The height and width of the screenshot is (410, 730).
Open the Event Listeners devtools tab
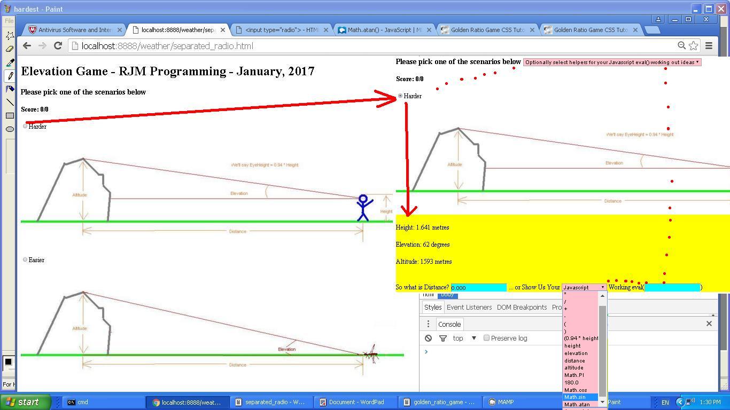[469, 307]
